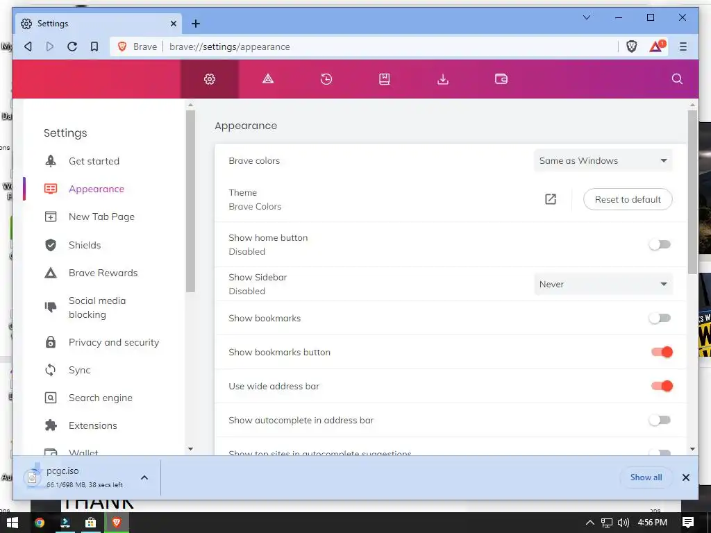Click the main settings page scrollbar thumb
Viewport: 711px width, 533px height.
tap(692, 192)
